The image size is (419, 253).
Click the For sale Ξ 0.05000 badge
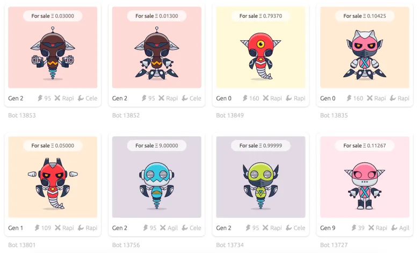pos(53,146)
